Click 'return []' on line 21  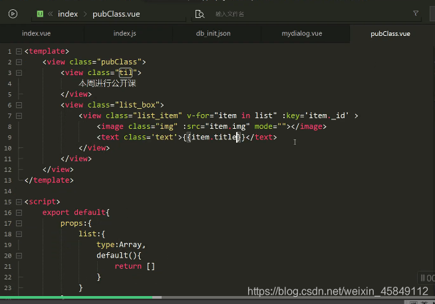(134, 266)
